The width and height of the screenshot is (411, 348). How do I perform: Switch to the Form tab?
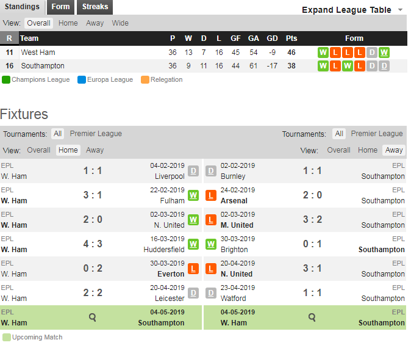point(60,7)
